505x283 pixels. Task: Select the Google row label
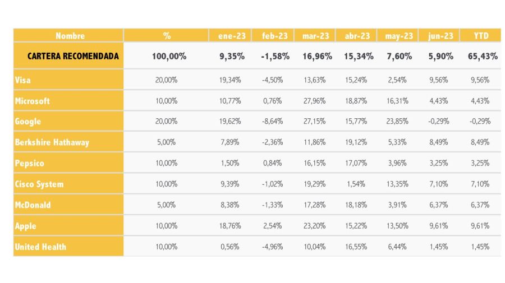(x=27, y=122)
